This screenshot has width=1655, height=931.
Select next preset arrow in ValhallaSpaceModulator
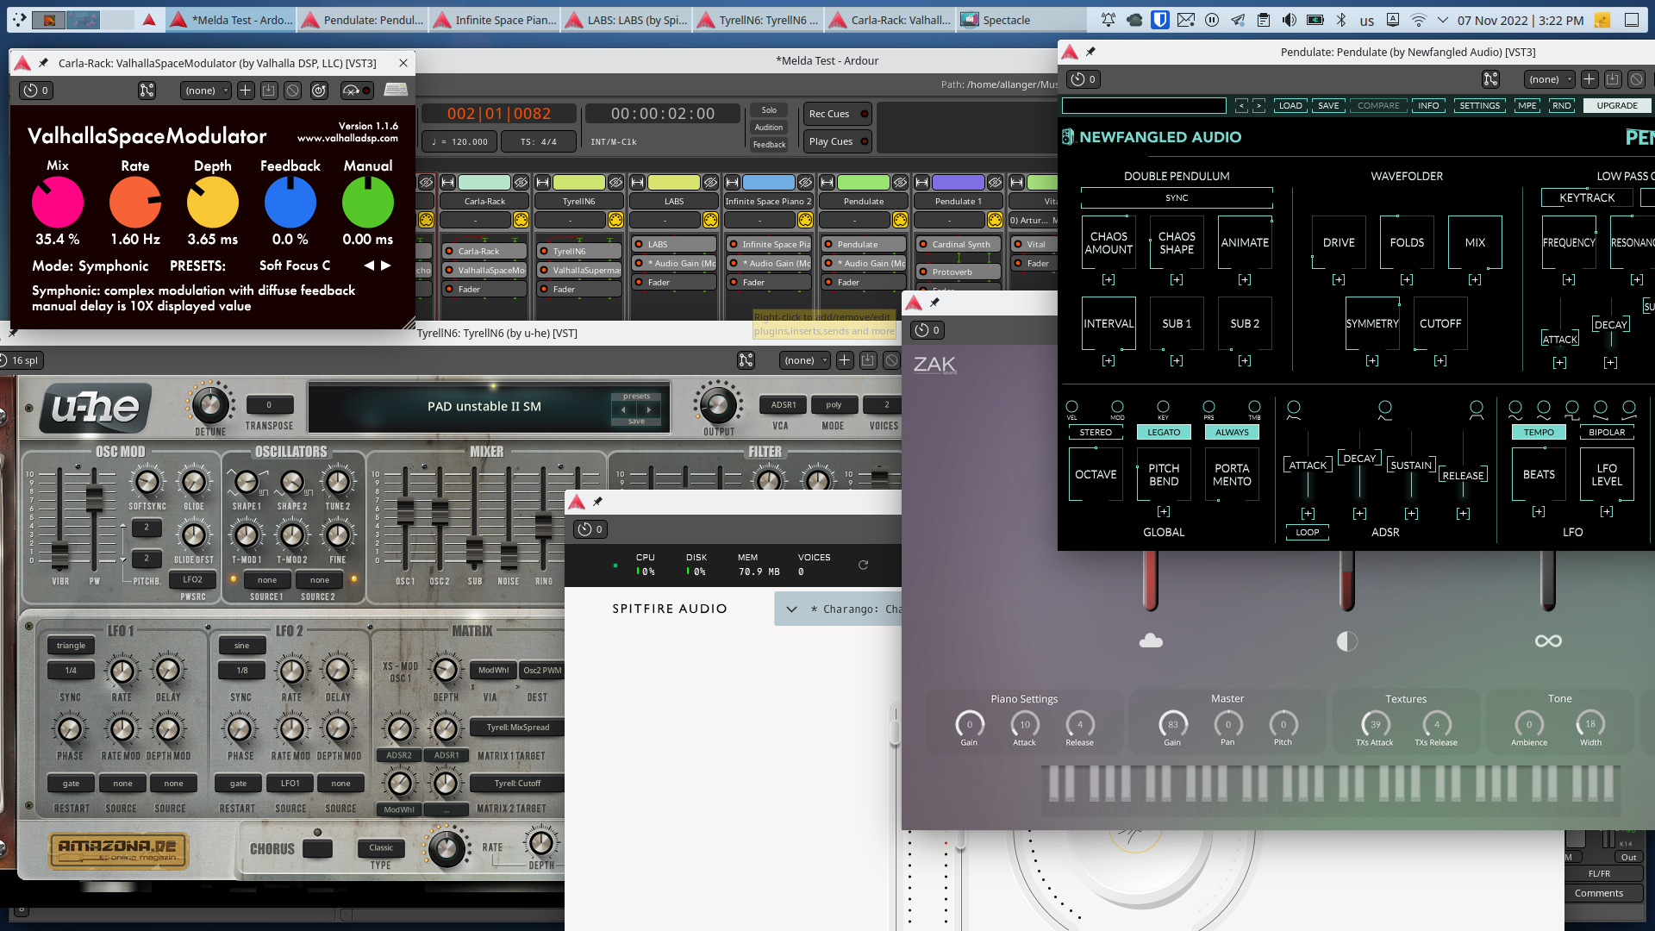pos(386,266)
